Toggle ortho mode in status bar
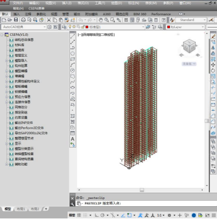Viewport: 217px width, 219px height. [x=97, y=215]
